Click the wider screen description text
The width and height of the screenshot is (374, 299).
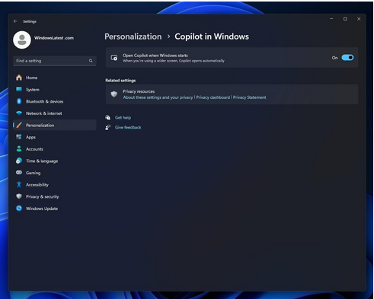point(174,61)
